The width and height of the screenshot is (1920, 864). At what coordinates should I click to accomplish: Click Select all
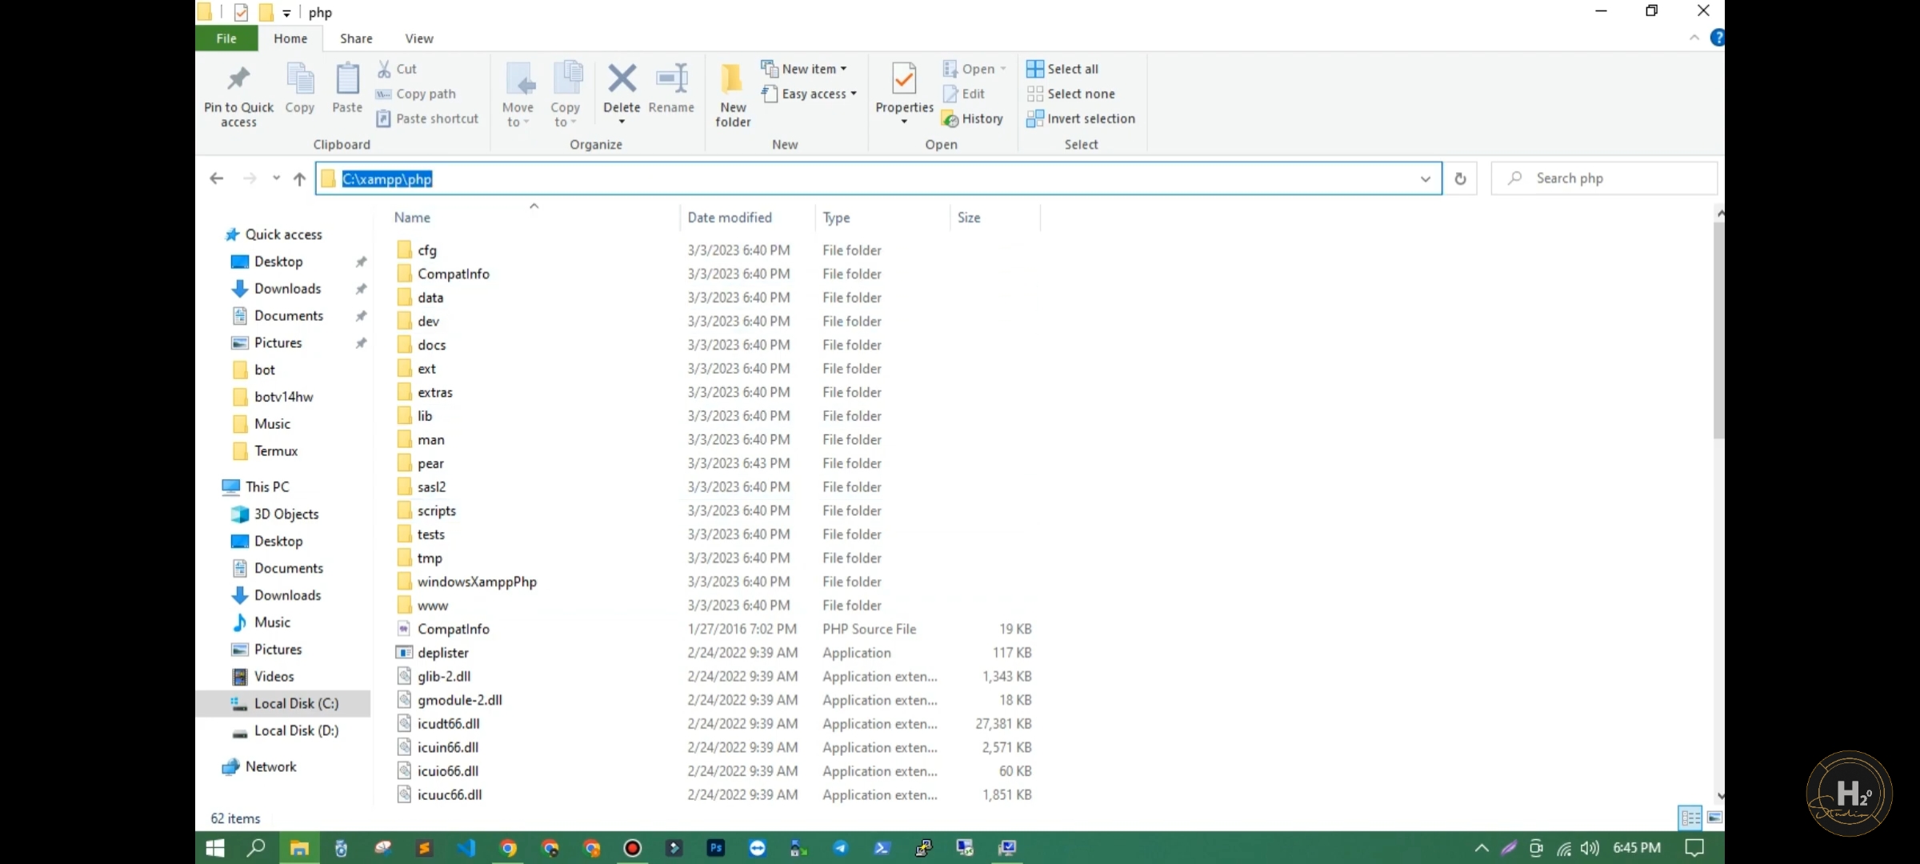tap(1062, 69)
